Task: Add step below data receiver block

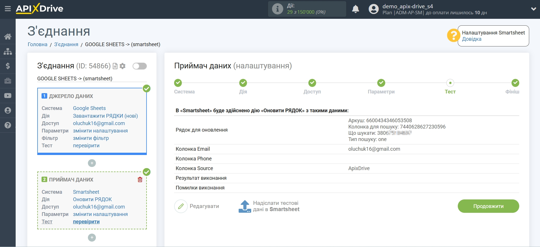Action: pos(92,238)
